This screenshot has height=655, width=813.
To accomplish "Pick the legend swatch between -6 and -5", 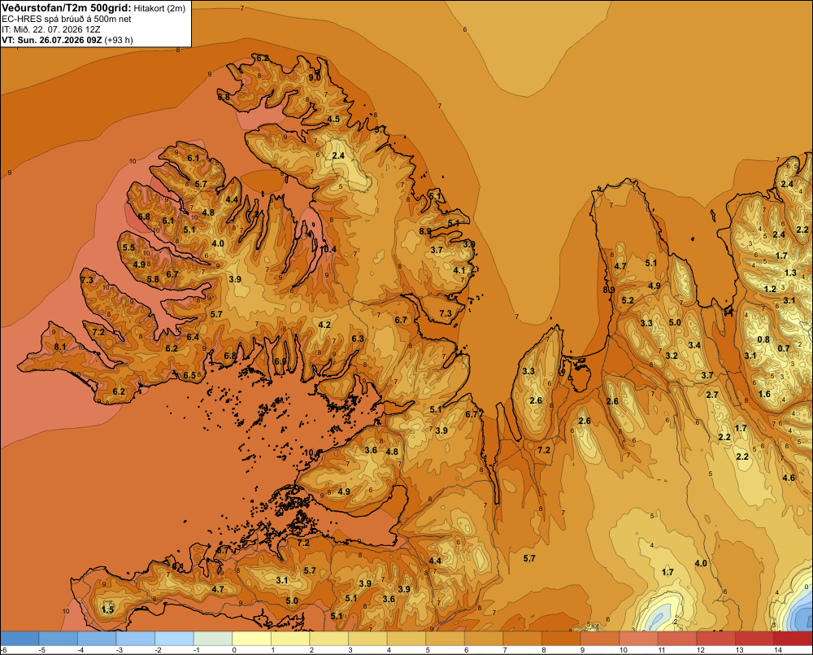I will 20,638.
